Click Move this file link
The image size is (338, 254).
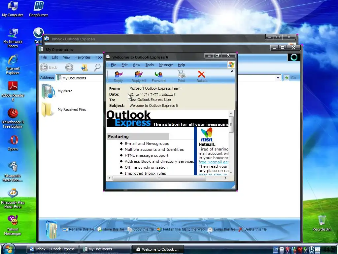(x=111, y=230)
